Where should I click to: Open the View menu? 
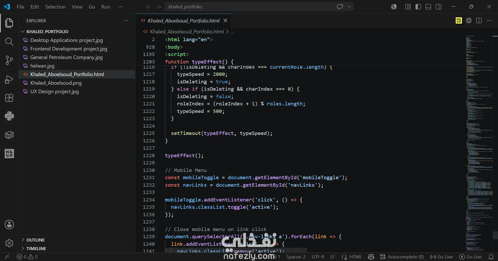(x=77, y=7)
